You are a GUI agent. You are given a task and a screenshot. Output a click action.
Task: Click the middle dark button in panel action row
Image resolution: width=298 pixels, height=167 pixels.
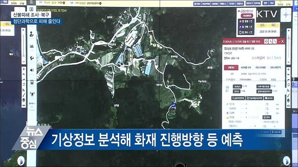tap(255, 98)
